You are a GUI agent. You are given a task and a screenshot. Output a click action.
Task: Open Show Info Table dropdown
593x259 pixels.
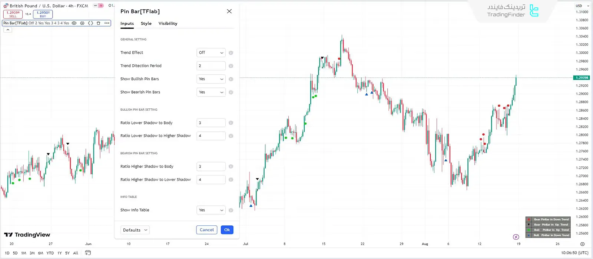211,210
